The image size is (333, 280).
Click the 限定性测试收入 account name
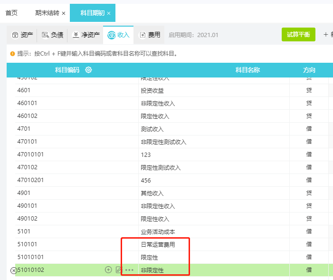point(161,168)
